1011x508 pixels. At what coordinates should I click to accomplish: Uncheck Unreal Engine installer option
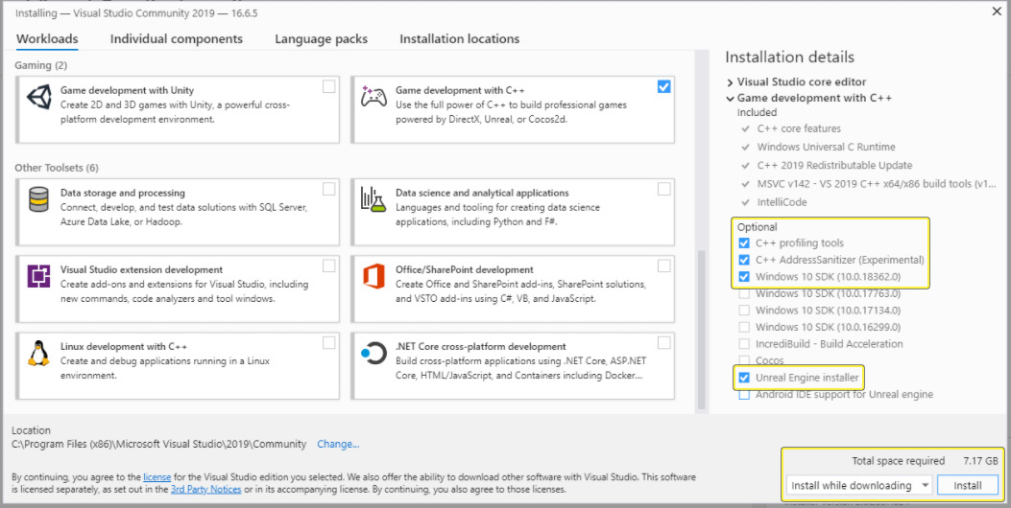tap(744, 378)
